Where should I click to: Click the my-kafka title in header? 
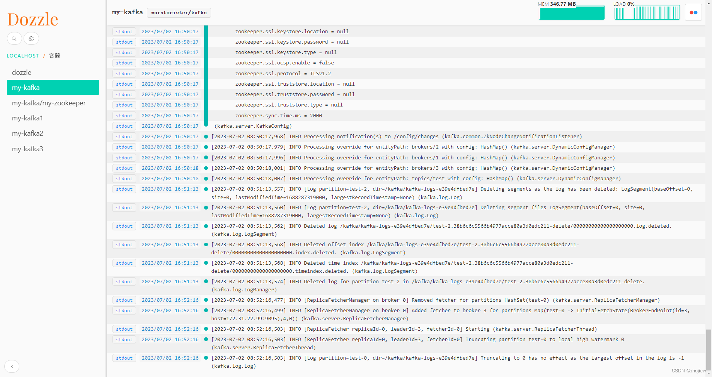[128, 12]
